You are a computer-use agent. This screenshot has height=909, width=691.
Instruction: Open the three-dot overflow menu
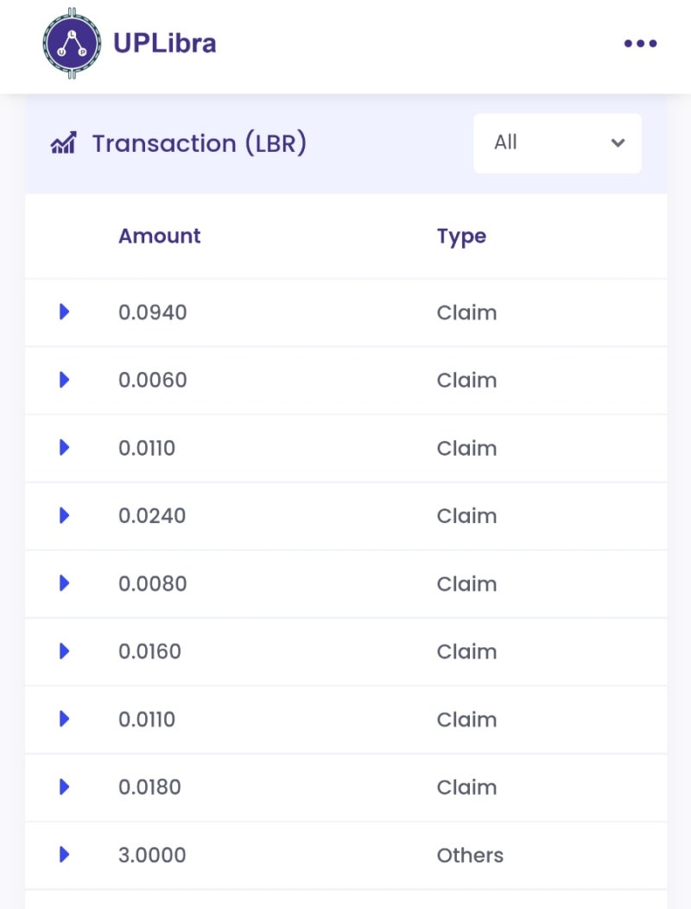pos(640,44)
